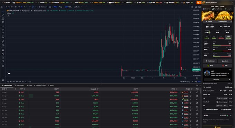Open the Erling Haaland options kebab menu
The height and width of the screenshot is (128, 235).
click(233, 2)
